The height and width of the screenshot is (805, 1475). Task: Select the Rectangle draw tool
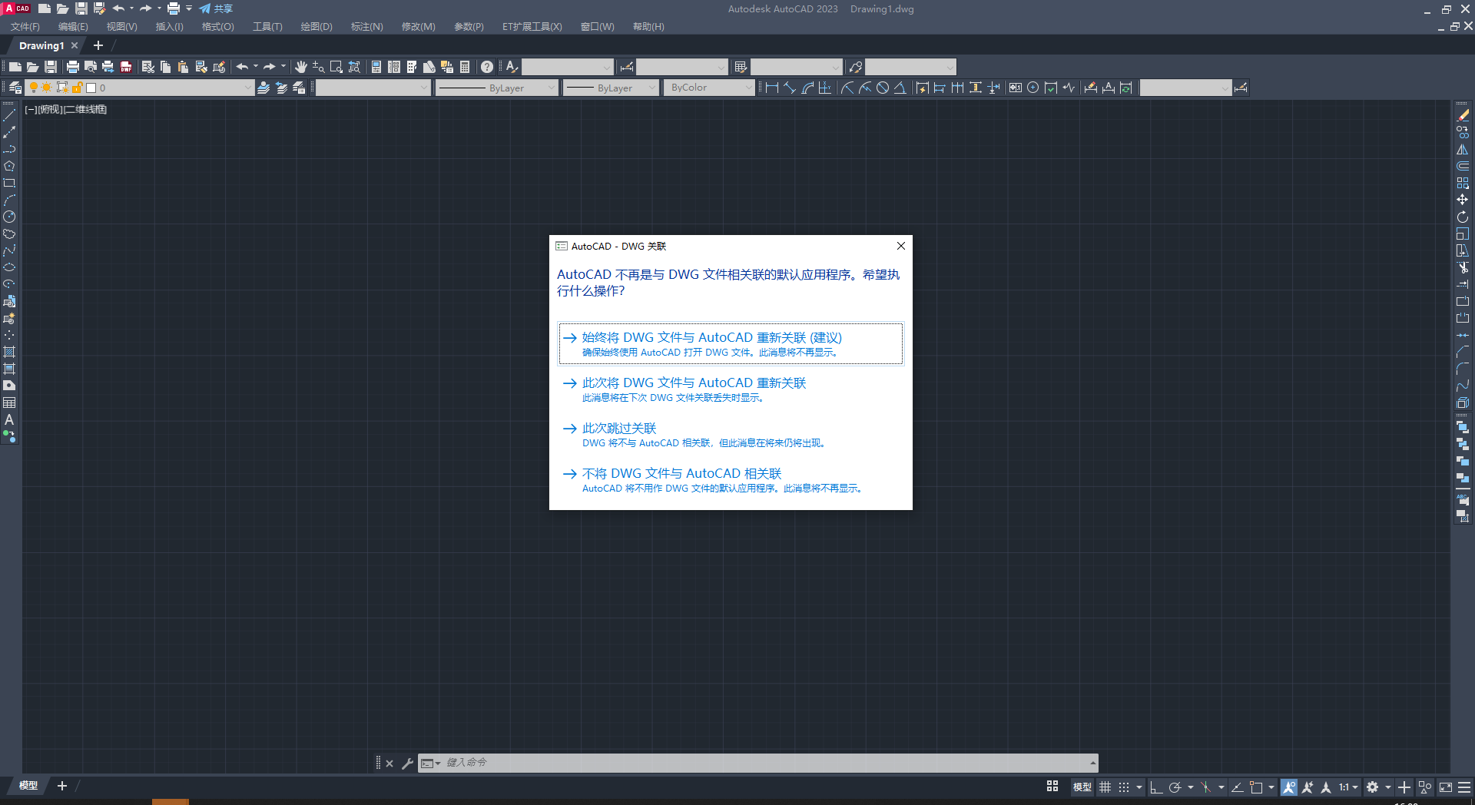tap(9, 184)
